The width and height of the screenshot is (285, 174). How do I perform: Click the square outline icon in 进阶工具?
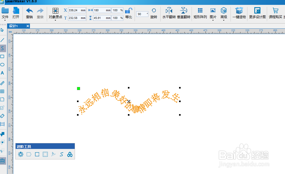coord(37,154)
